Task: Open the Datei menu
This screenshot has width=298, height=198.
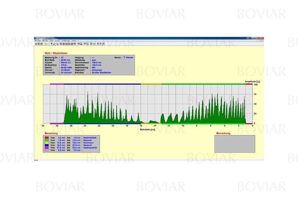Action: (39, 40)
